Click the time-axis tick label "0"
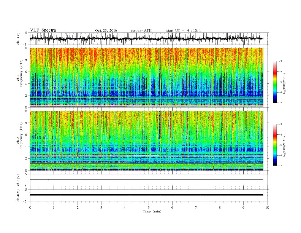The height and width of the screenshot is (233, 301). (30, 207)
